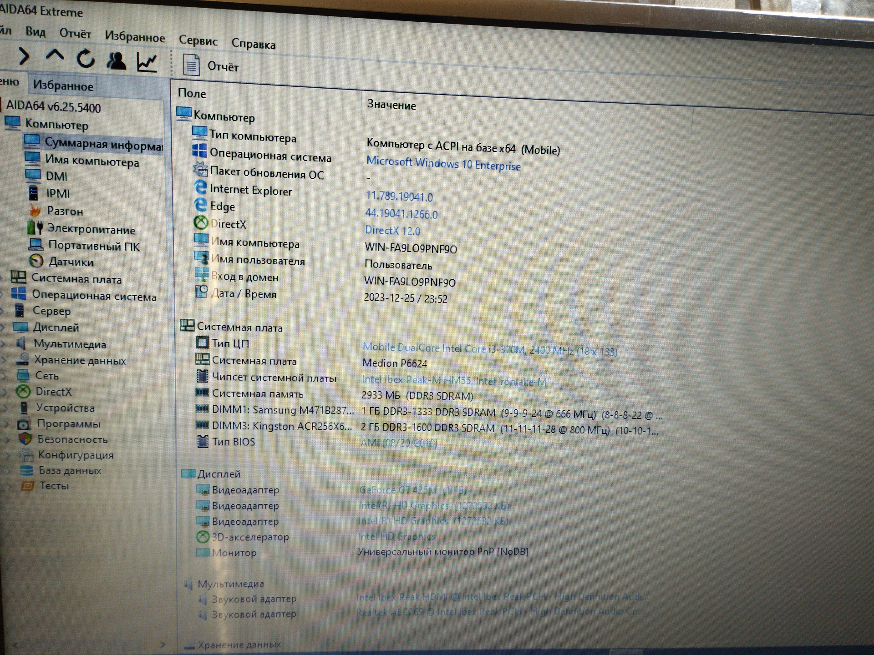Click the 2023-12-25 / 23:52 value
The width and height of the screenshot is (874, 655).
tap(406, 298)
